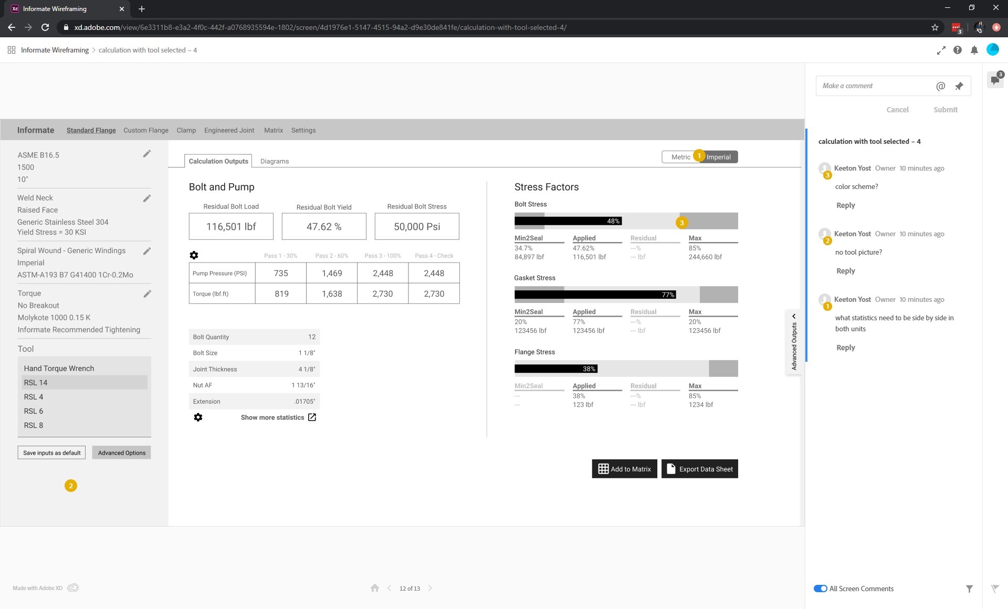Expand the Advanced Outputs side panel
The width and height of the screenshot is (1008, 609).
click(794, 342)
